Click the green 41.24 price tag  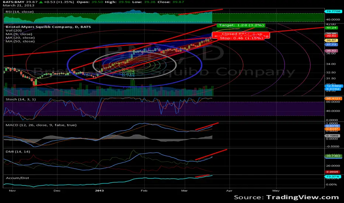coord(331,28)
